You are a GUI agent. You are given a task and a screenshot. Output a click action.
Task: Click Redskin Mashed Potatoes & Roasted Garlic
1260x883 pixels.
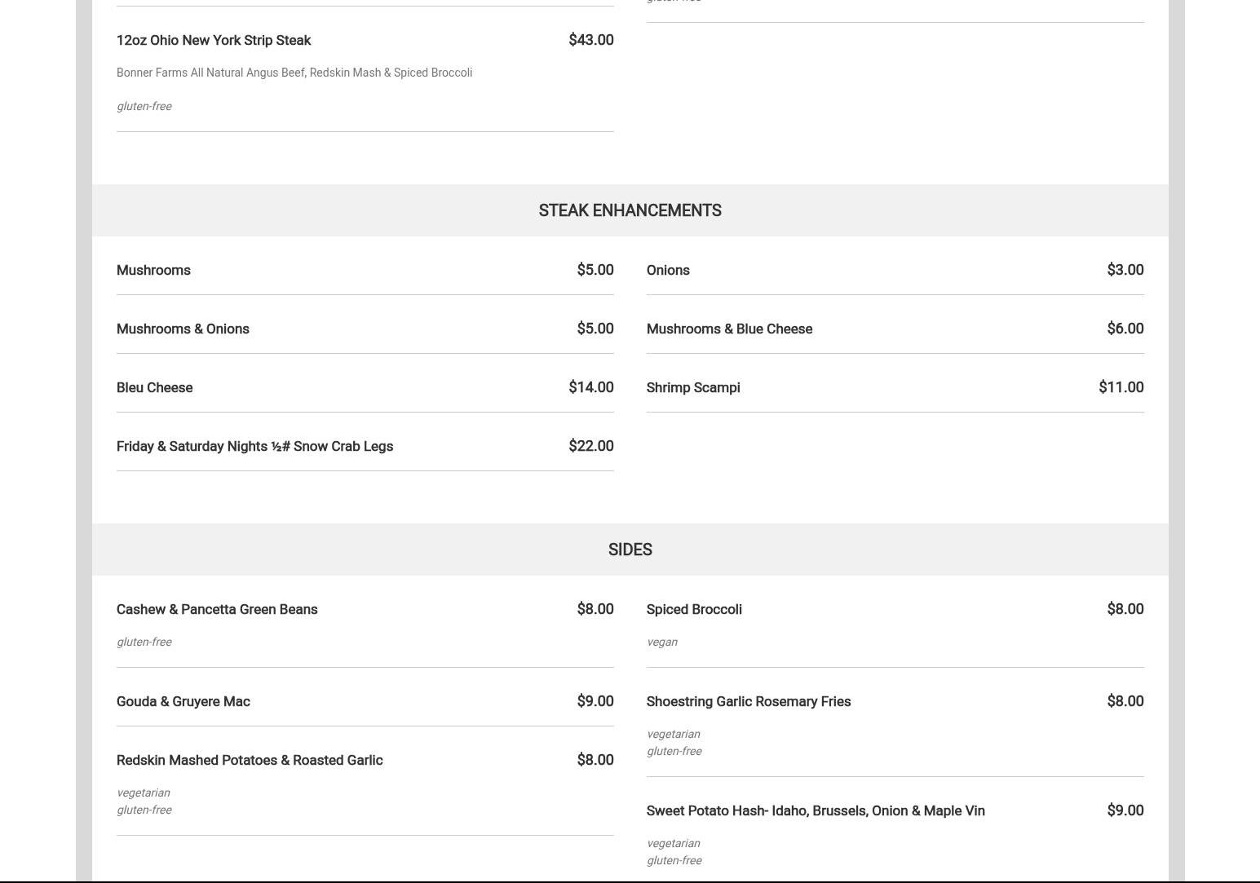(250, 761)
